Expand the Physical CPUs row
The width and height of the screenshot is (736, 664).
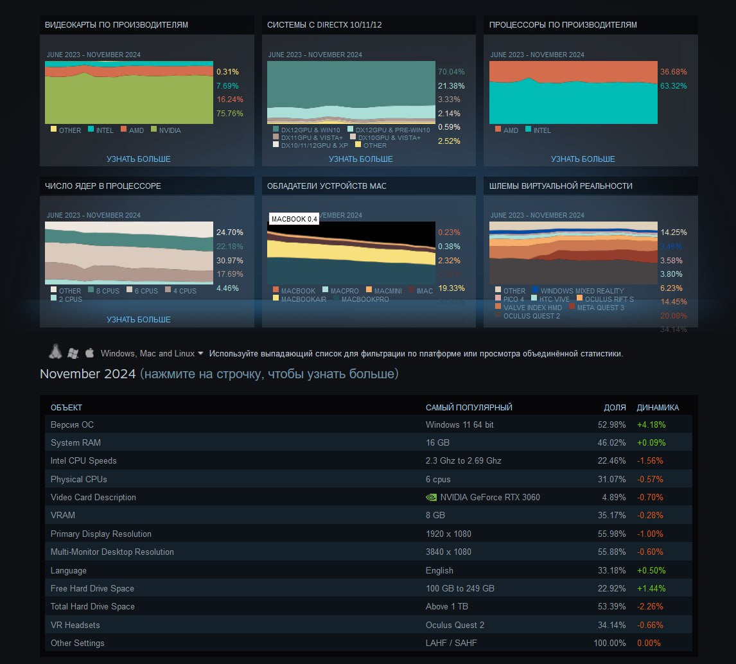[x=369, y=479]
